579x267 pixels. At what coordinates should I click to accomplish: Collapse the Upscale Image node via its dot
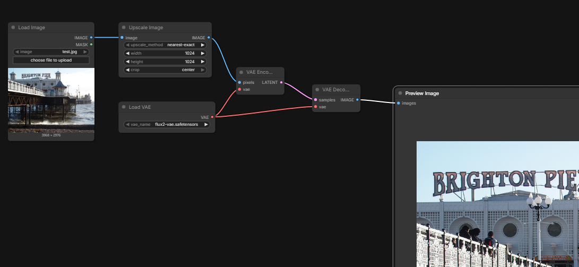tap(124, 27)
